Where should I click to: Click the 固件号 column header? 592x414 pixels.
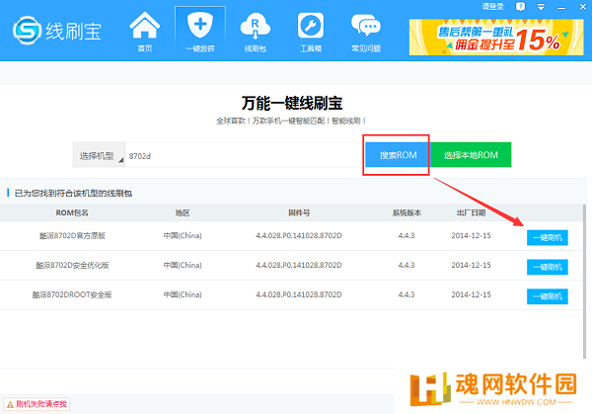coord(299,212)
